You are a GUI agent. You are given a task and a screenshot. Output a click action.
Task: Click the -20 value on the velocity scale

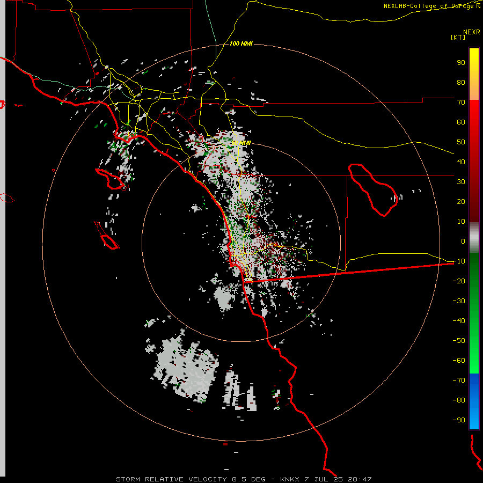(x=459, y=281)
